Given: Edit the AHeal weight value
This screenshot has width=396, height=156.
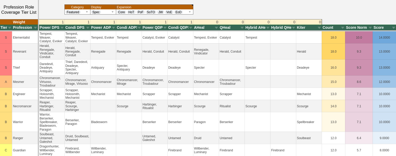Looking at the screenshot, I should 206,22.
